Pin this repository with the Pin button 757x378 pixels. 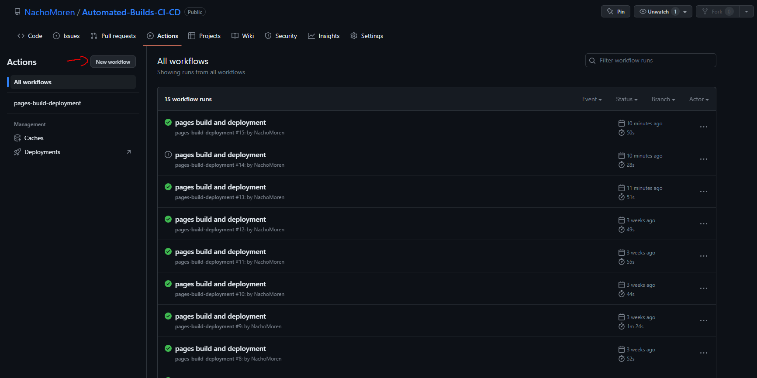615,11
